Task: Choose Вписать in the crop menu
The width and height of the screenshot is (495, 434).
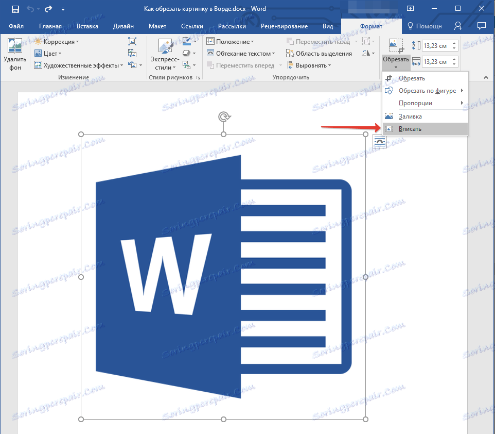Action: [425, 129]
